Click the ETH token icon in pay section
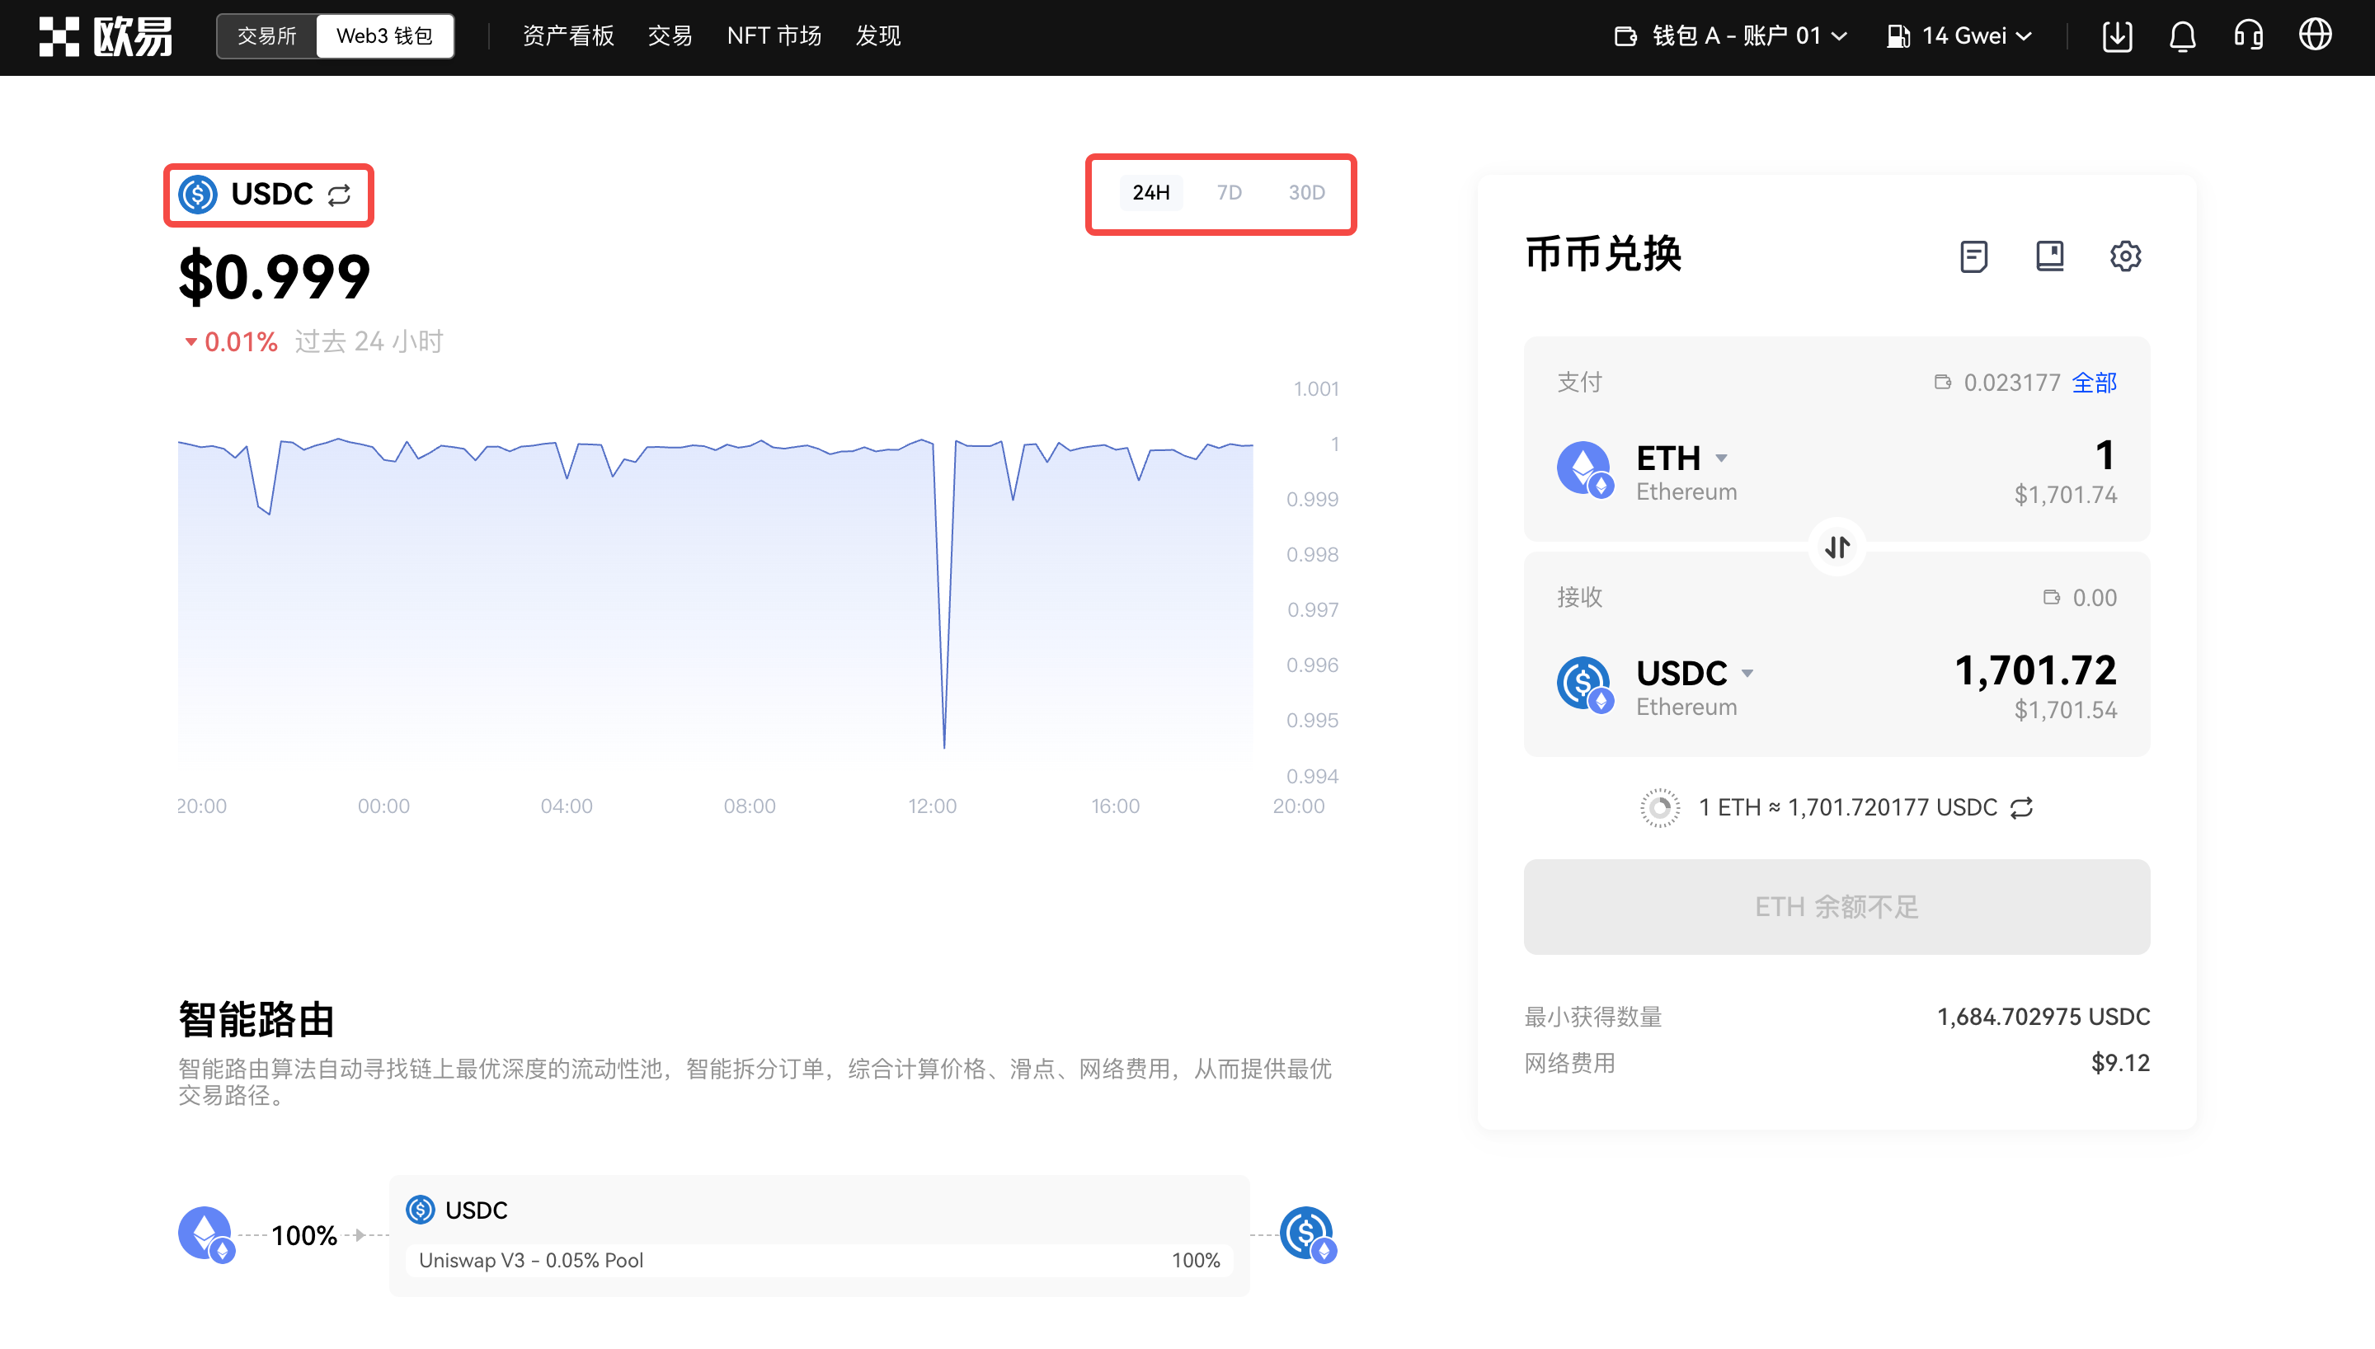Viewport: 2375px width, 1349px height. point(1585,470)
